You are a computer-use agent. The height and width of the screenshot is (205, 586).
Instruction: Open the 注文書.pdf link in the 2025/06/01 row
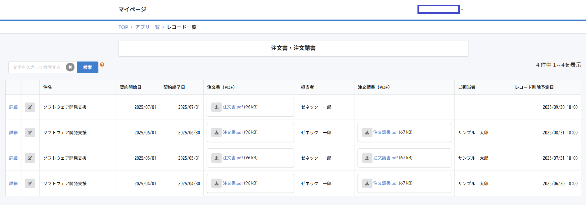233,132
